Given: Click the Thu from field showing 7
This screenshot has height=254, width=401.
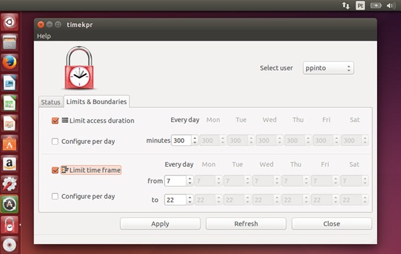Looking at the screenshot, I should (x=293, y=181).
